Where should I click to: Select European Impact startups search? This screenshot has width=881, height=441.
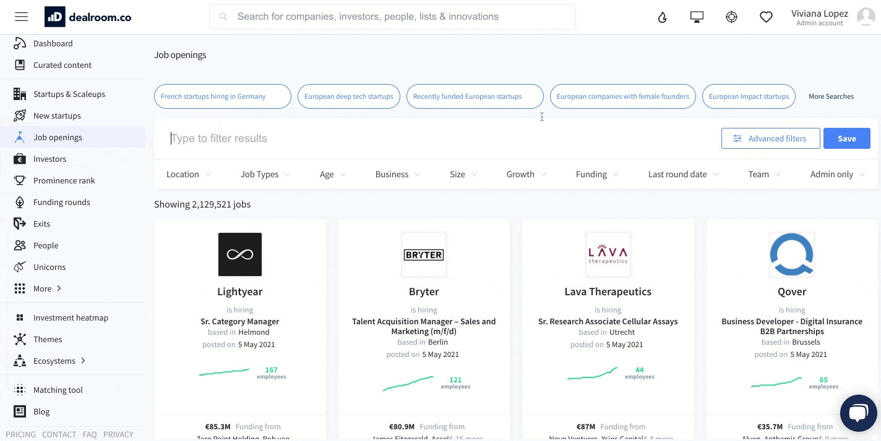coord(749,96)
